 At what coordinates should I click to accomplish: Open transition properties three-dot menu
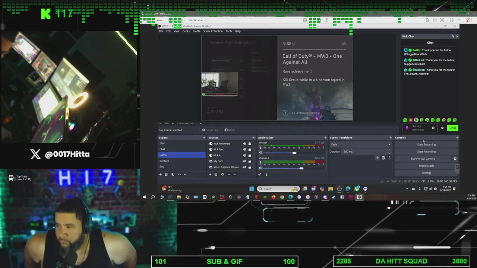(389, 158)
